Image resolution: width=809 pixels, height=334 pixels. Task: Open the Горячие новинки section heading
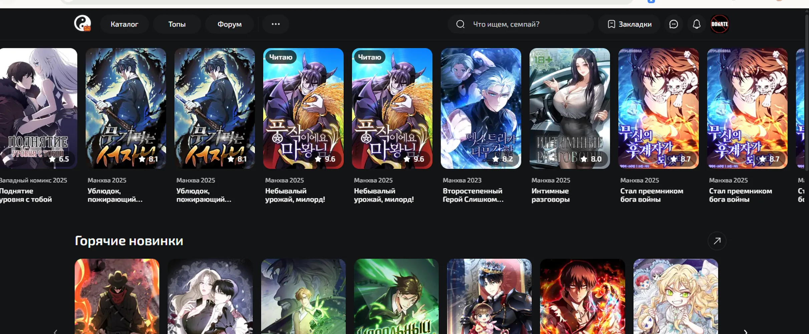coord(129,241)
